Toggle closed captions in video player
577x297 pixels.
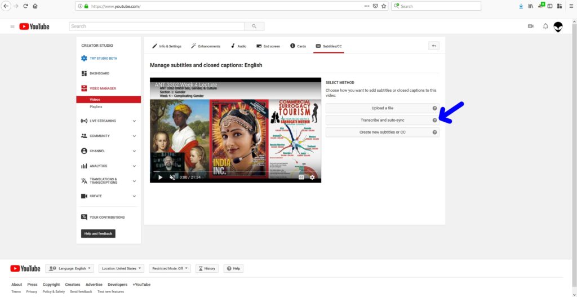coord(301,177)
